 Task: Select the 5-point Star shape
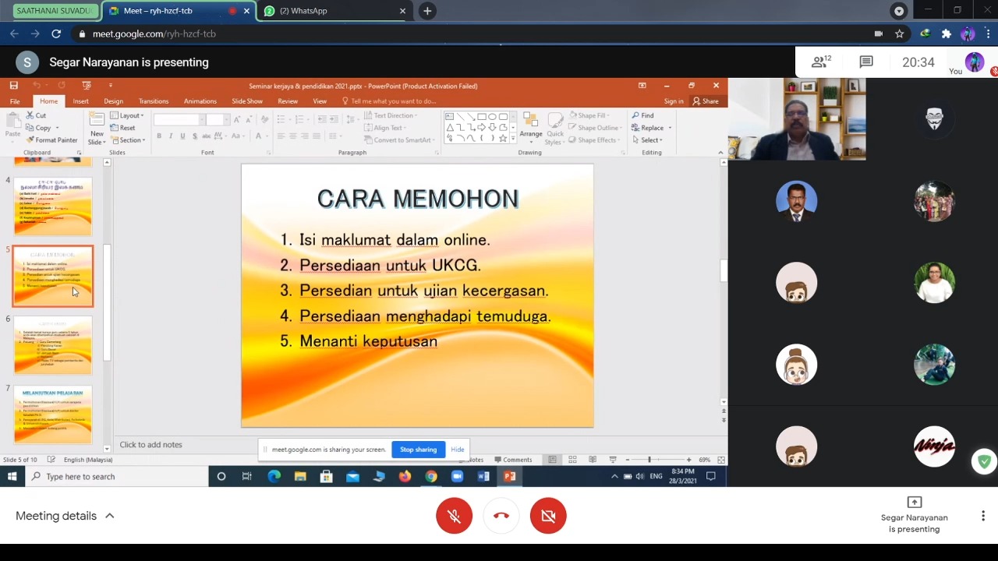click(x=503, y=138)
